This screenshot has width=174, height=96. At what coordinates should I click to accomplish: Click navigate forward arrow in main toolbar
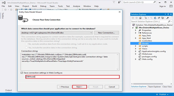tap(11, 10)
